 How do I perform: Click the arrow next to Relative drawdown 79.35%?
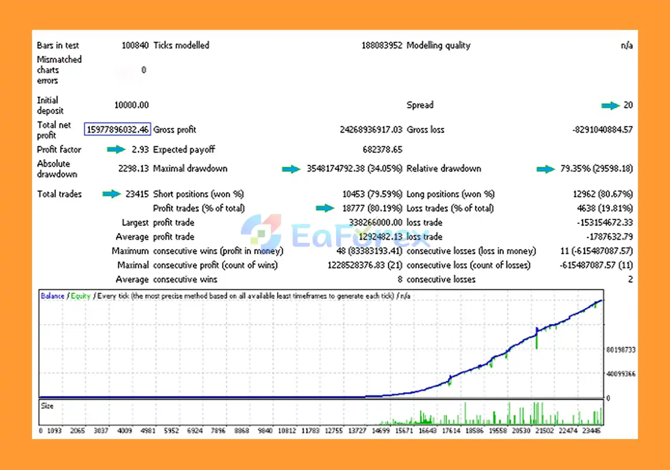[x=545, y=169]
